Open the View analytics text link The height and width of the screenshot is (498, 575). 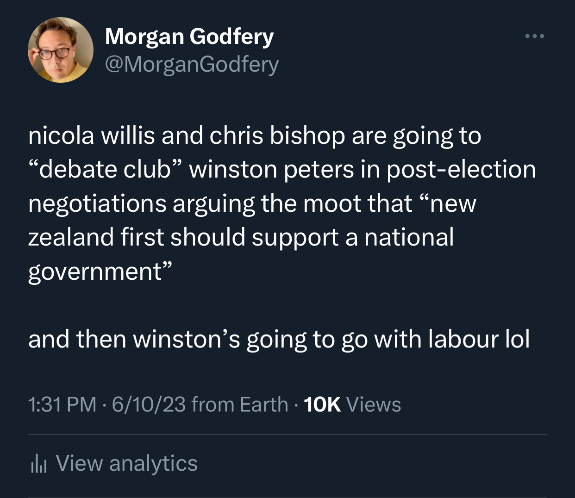(126, 463)
